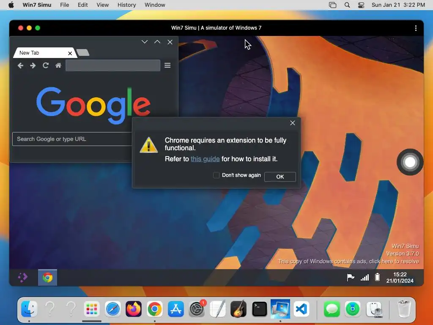
Task: Maximize Chrome with the up chevron
Action: (157, 42)
